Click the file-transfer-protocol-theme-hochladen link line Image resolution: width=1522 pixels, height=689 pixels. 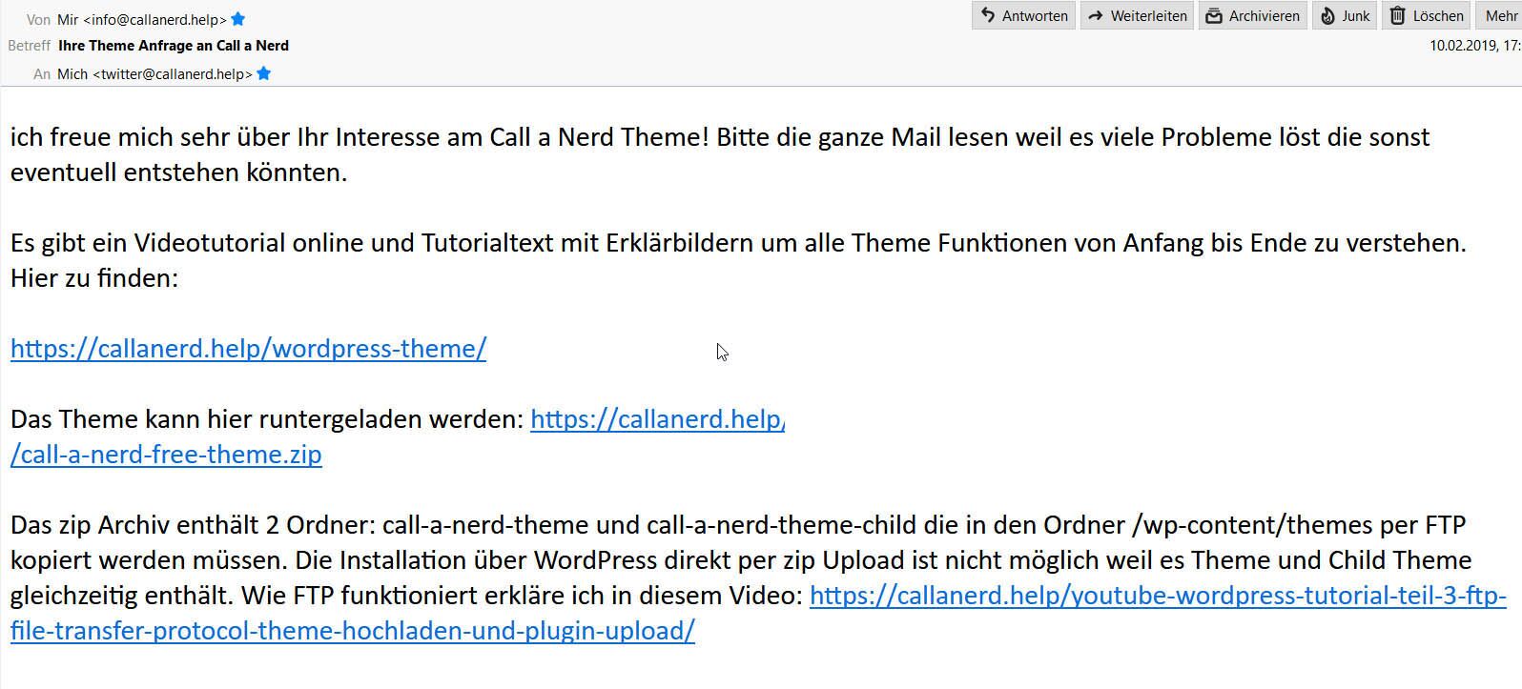353,631
